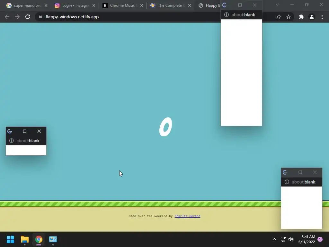Click the padlock site info icon
The width and height of the screenshot is (329, 247).
point(40,17)
